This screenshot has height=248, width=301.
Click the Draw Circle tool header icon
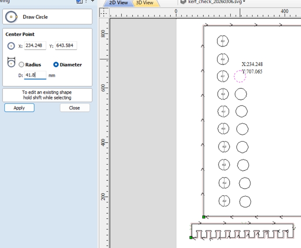coord(11,17)
